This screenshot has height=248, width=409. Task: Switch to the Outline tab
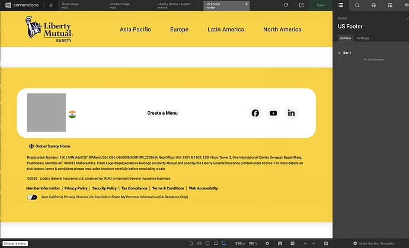(x=346, y=38)
